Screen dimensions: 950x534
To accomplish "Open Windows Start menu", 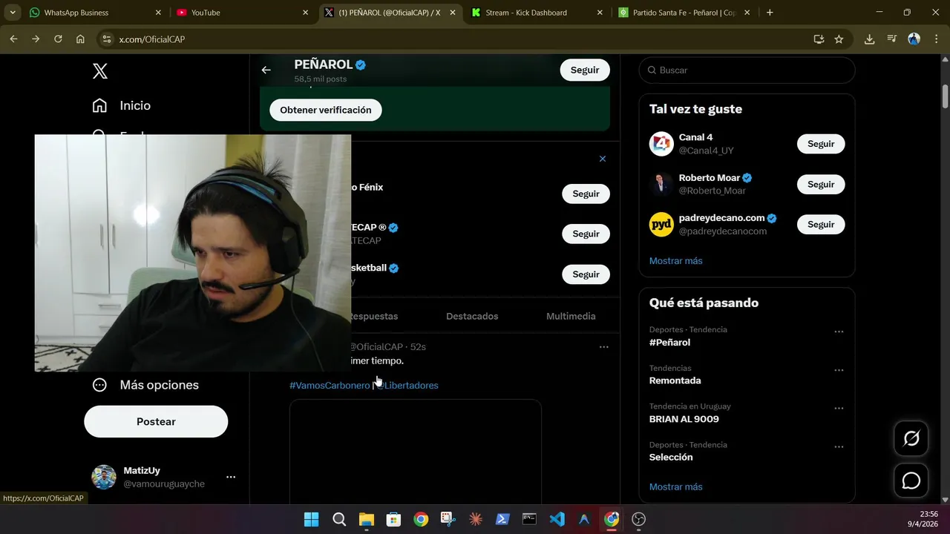I will 312,519.
